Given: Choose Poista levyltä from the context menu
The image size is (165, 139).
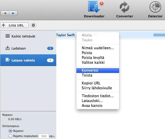Looking at the screenshot, I should pos(98,58).
